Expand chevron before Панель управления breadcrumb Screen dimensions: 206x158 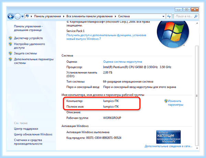31,16
